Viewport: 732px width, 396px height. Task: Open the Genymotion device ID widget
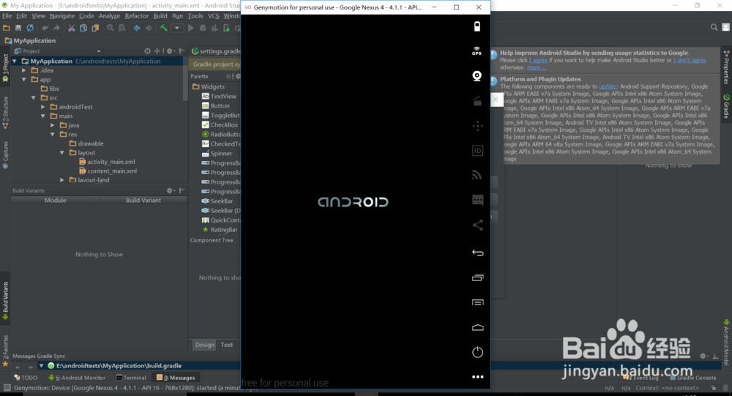tap(477, 150)
